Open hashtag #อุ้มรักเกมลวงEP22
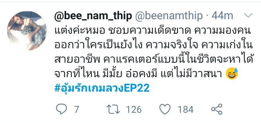 pos(102,89)
